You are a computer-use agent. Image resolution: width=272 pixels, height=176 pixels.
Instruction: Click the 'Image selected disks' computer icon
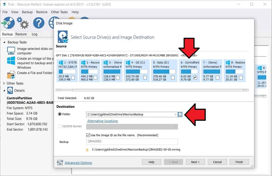[11, 51]
